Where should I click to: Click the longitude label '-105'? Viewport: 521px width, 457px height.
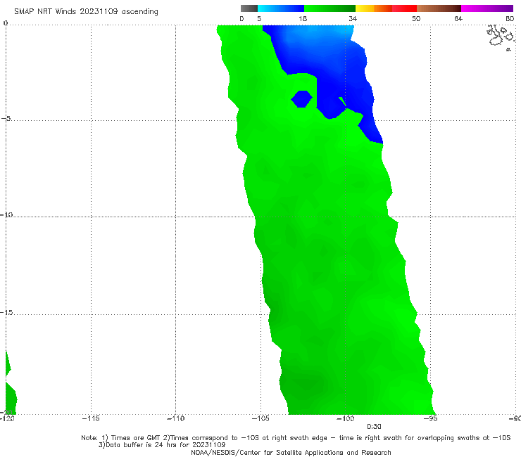[260, 418]
